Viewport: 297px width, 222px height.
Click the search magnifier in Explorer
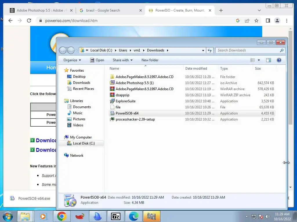(x=282, y=50)
